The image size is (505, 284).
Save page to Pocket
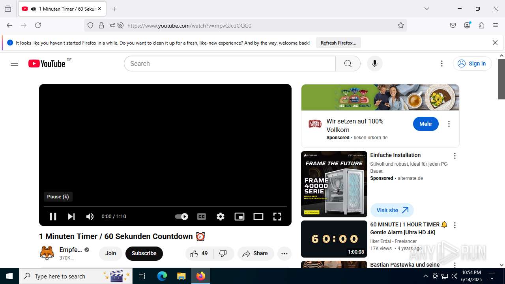[453, 25]
